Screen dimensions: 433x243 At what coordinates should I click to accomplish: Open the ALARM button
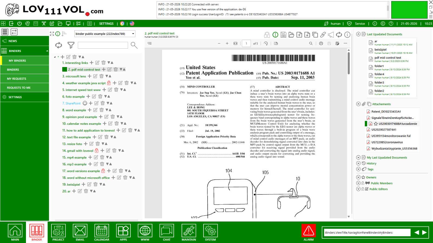309,232
